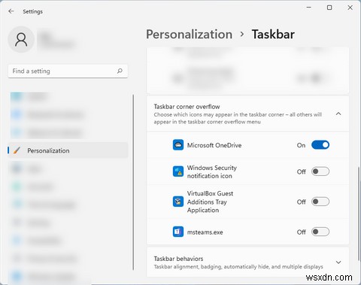
Task: Enable Windows Security notification icon toggle
Action: (x=320, y=171)
